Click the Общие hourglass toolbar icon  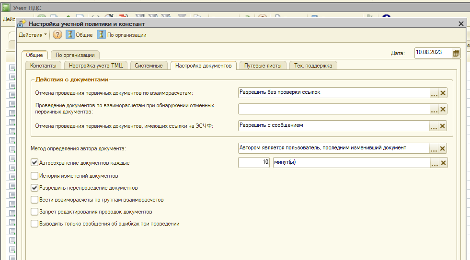click(x=70, y=35)
